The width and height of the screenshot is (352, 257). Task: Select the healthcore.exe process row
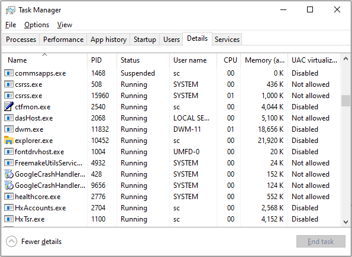(172, 197)
